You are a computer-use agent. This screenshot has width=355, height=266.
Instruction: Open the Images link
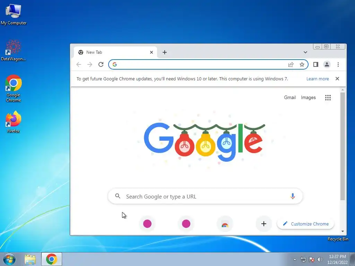click(308, 97)
